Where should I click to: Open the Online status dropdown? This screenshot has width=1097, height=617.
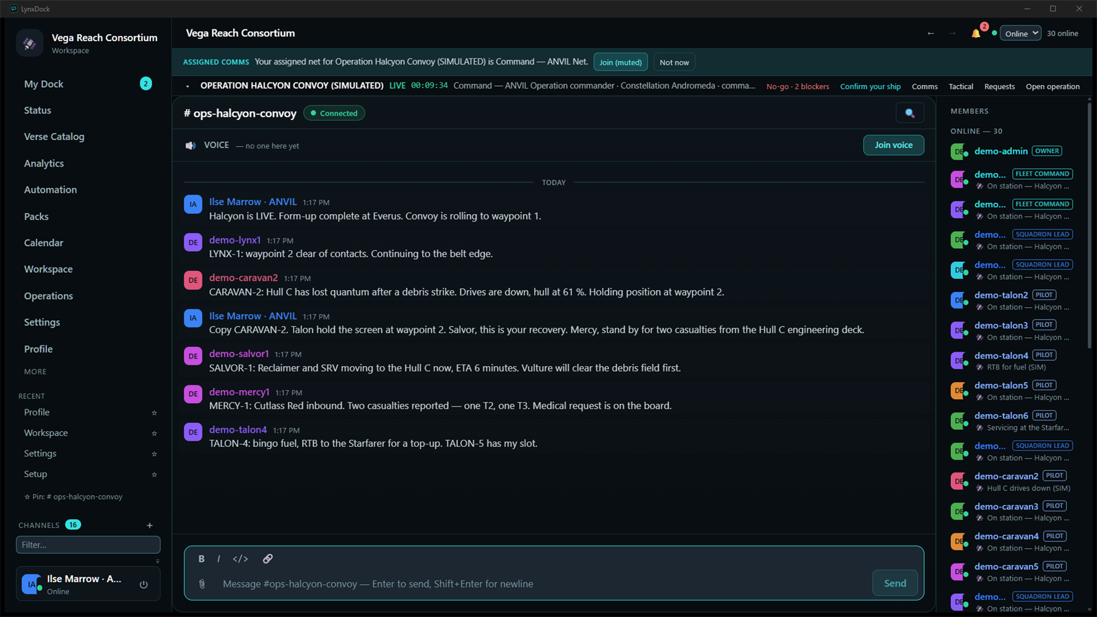pos(1020,34)
